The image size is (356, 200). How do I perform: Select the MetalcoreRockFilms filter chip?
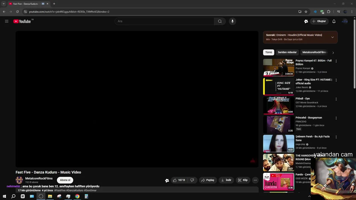point(314,52)
